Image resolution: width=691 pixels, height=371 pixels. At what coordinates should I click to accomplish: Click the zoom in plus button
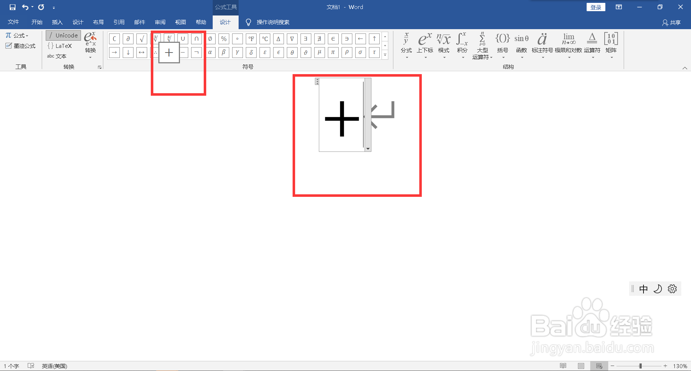point(665,366)
